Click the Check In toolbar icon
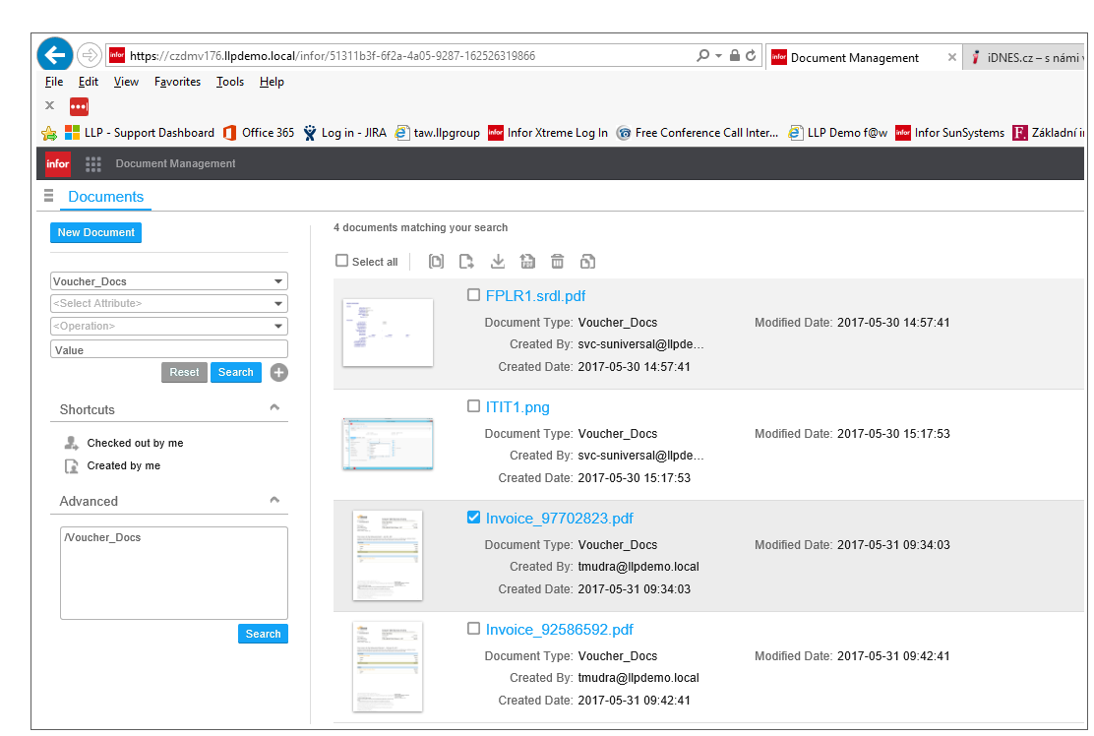The width and height of the screenshot is (1094, 736). (x=527, y=261)
